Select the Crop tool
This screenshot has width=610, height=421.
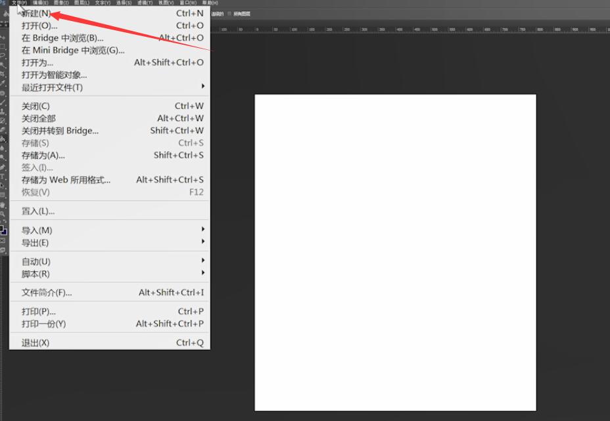pyautogui.click(x=3, y=74)
